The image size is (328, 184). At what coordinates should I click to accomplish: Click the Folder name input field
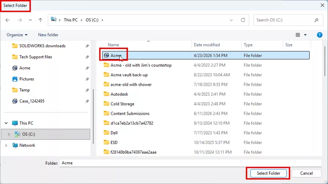coord(190,163)
